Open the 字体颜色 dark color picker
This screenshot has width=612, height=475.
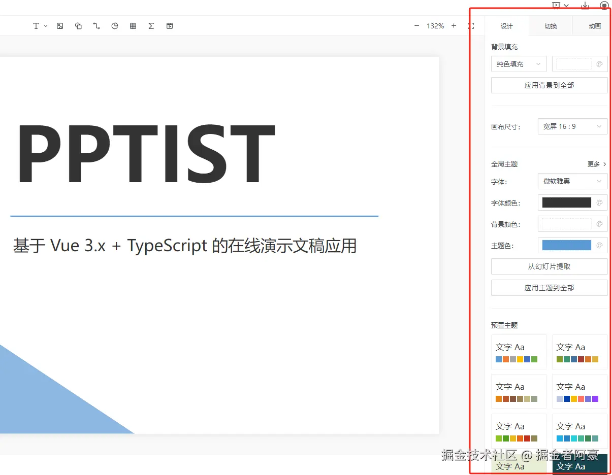(x=573, y=202)
